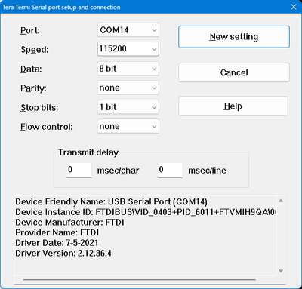Select the Device Friendly Name line
The width and height of the screenshot is (302, 289).
tap(111, 201)
